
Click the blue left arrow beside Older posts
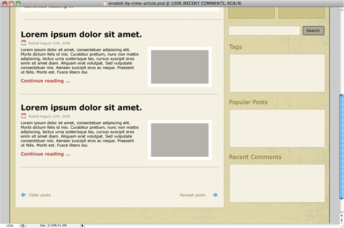coord(23,195)
